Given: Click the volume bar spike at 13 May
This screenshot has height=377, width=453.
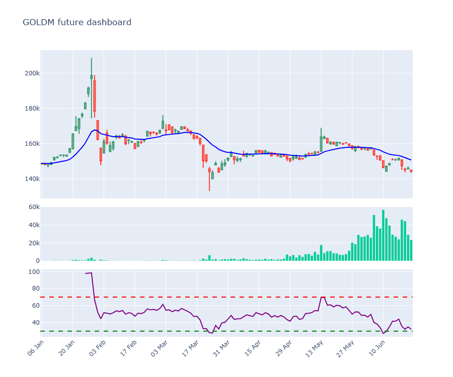Looking at the screenshot, I should pos(321,253).
